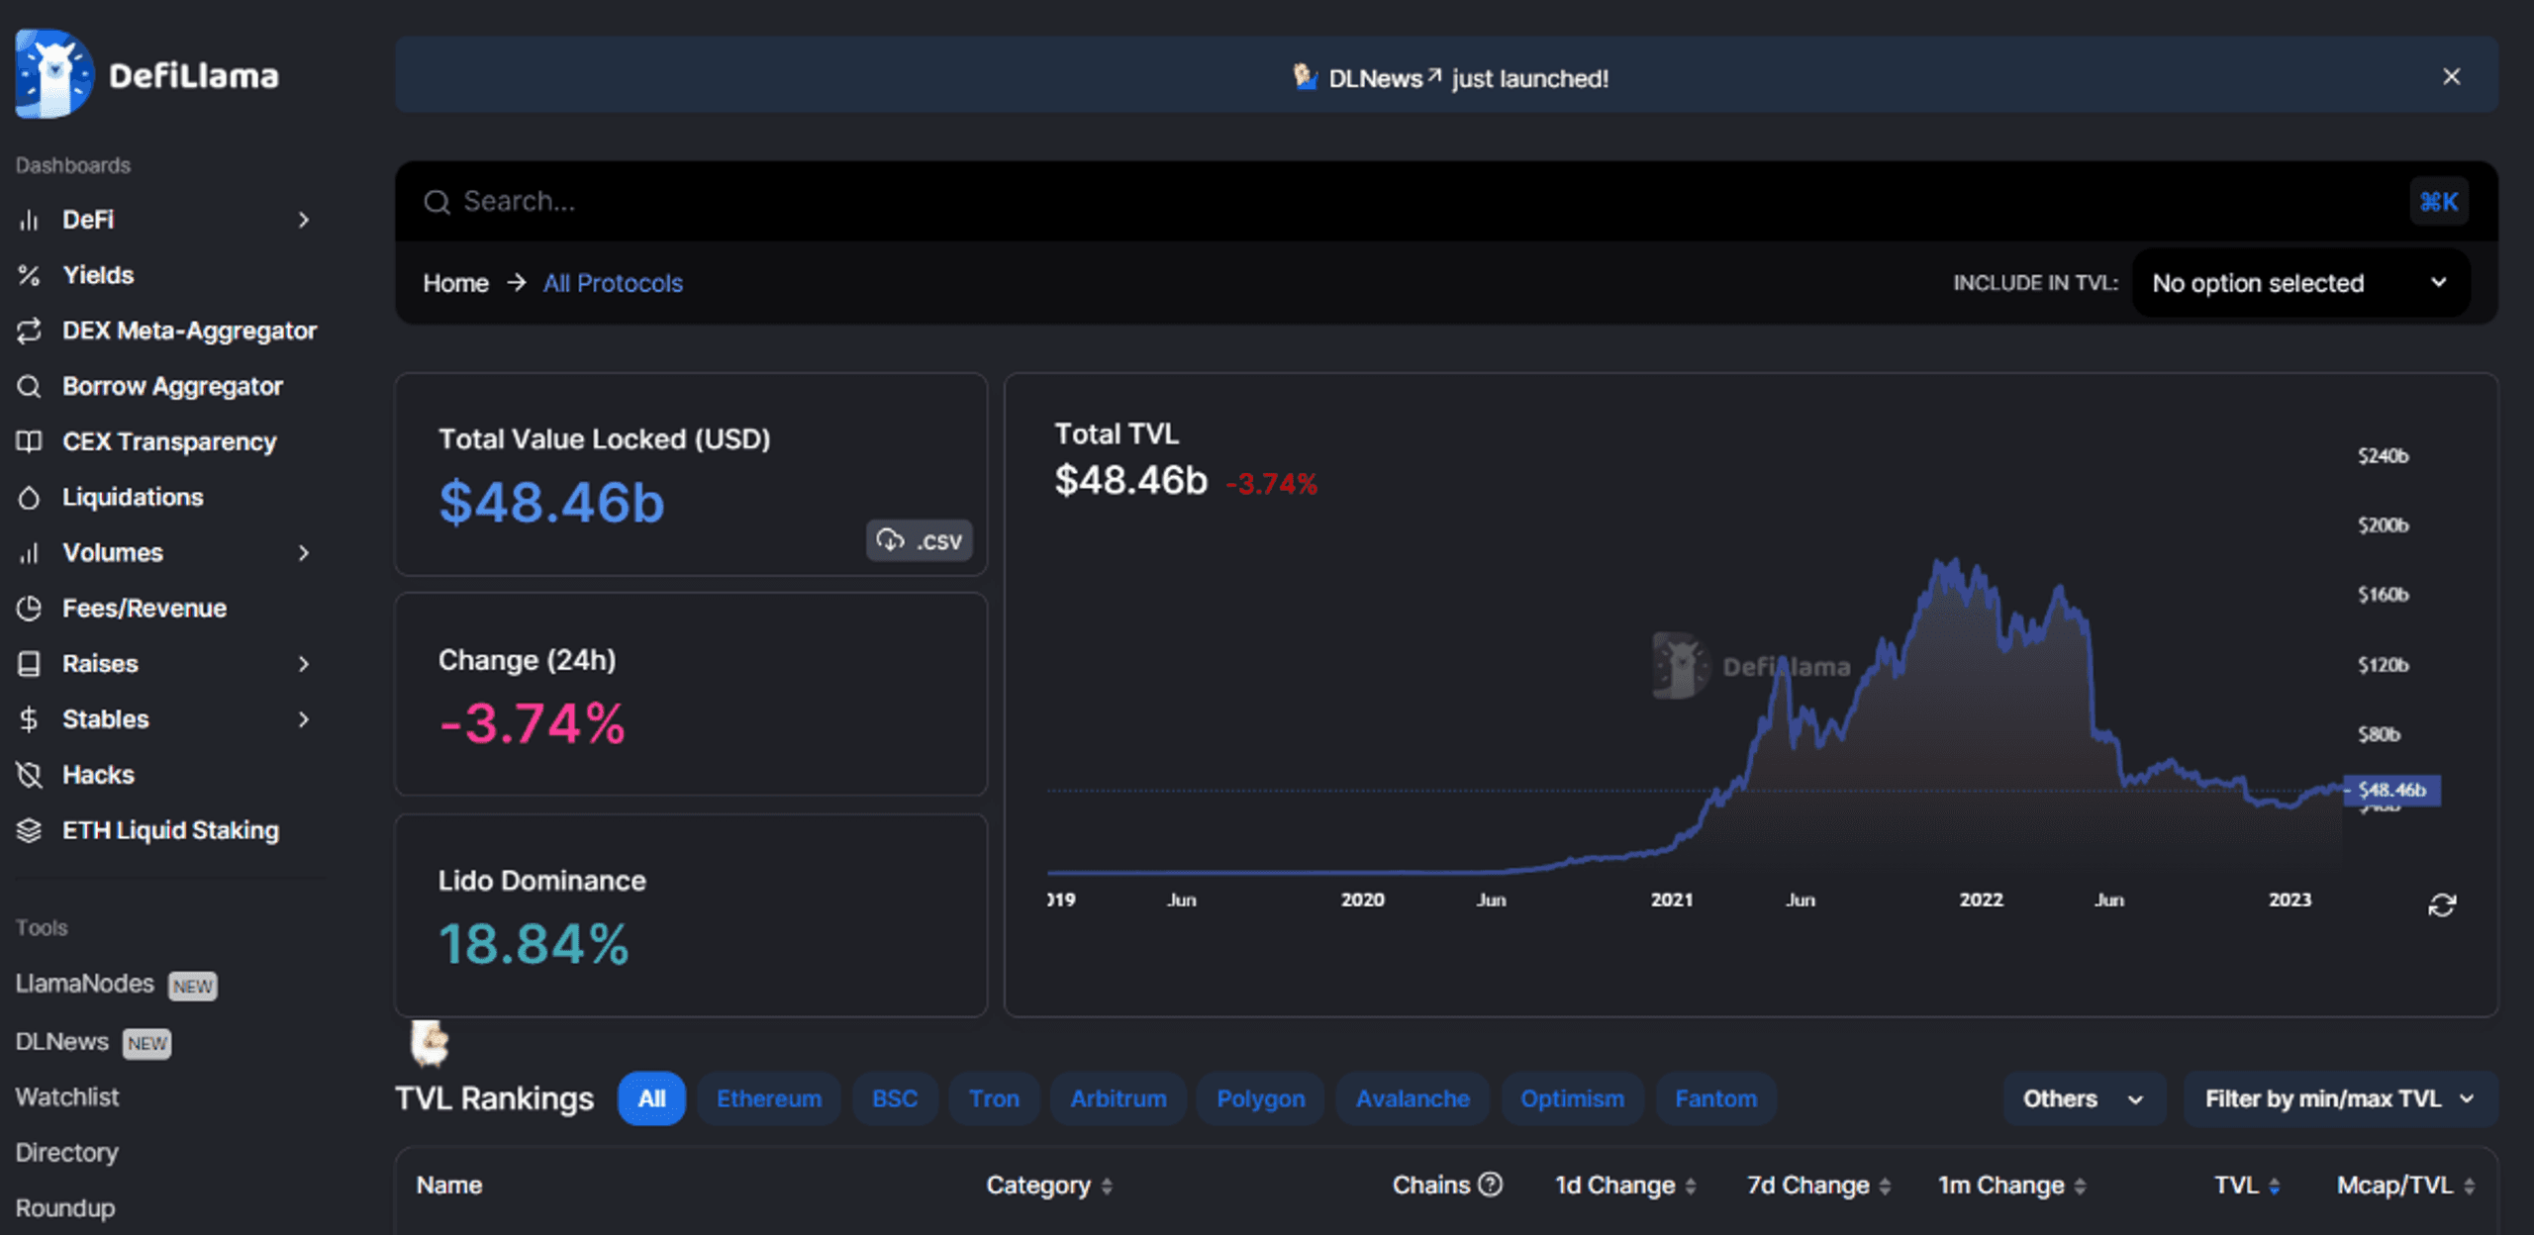This screenshot has height=1235, width=2534.
Task: Open the Liquidations dashboard
Action: [133, 497]
